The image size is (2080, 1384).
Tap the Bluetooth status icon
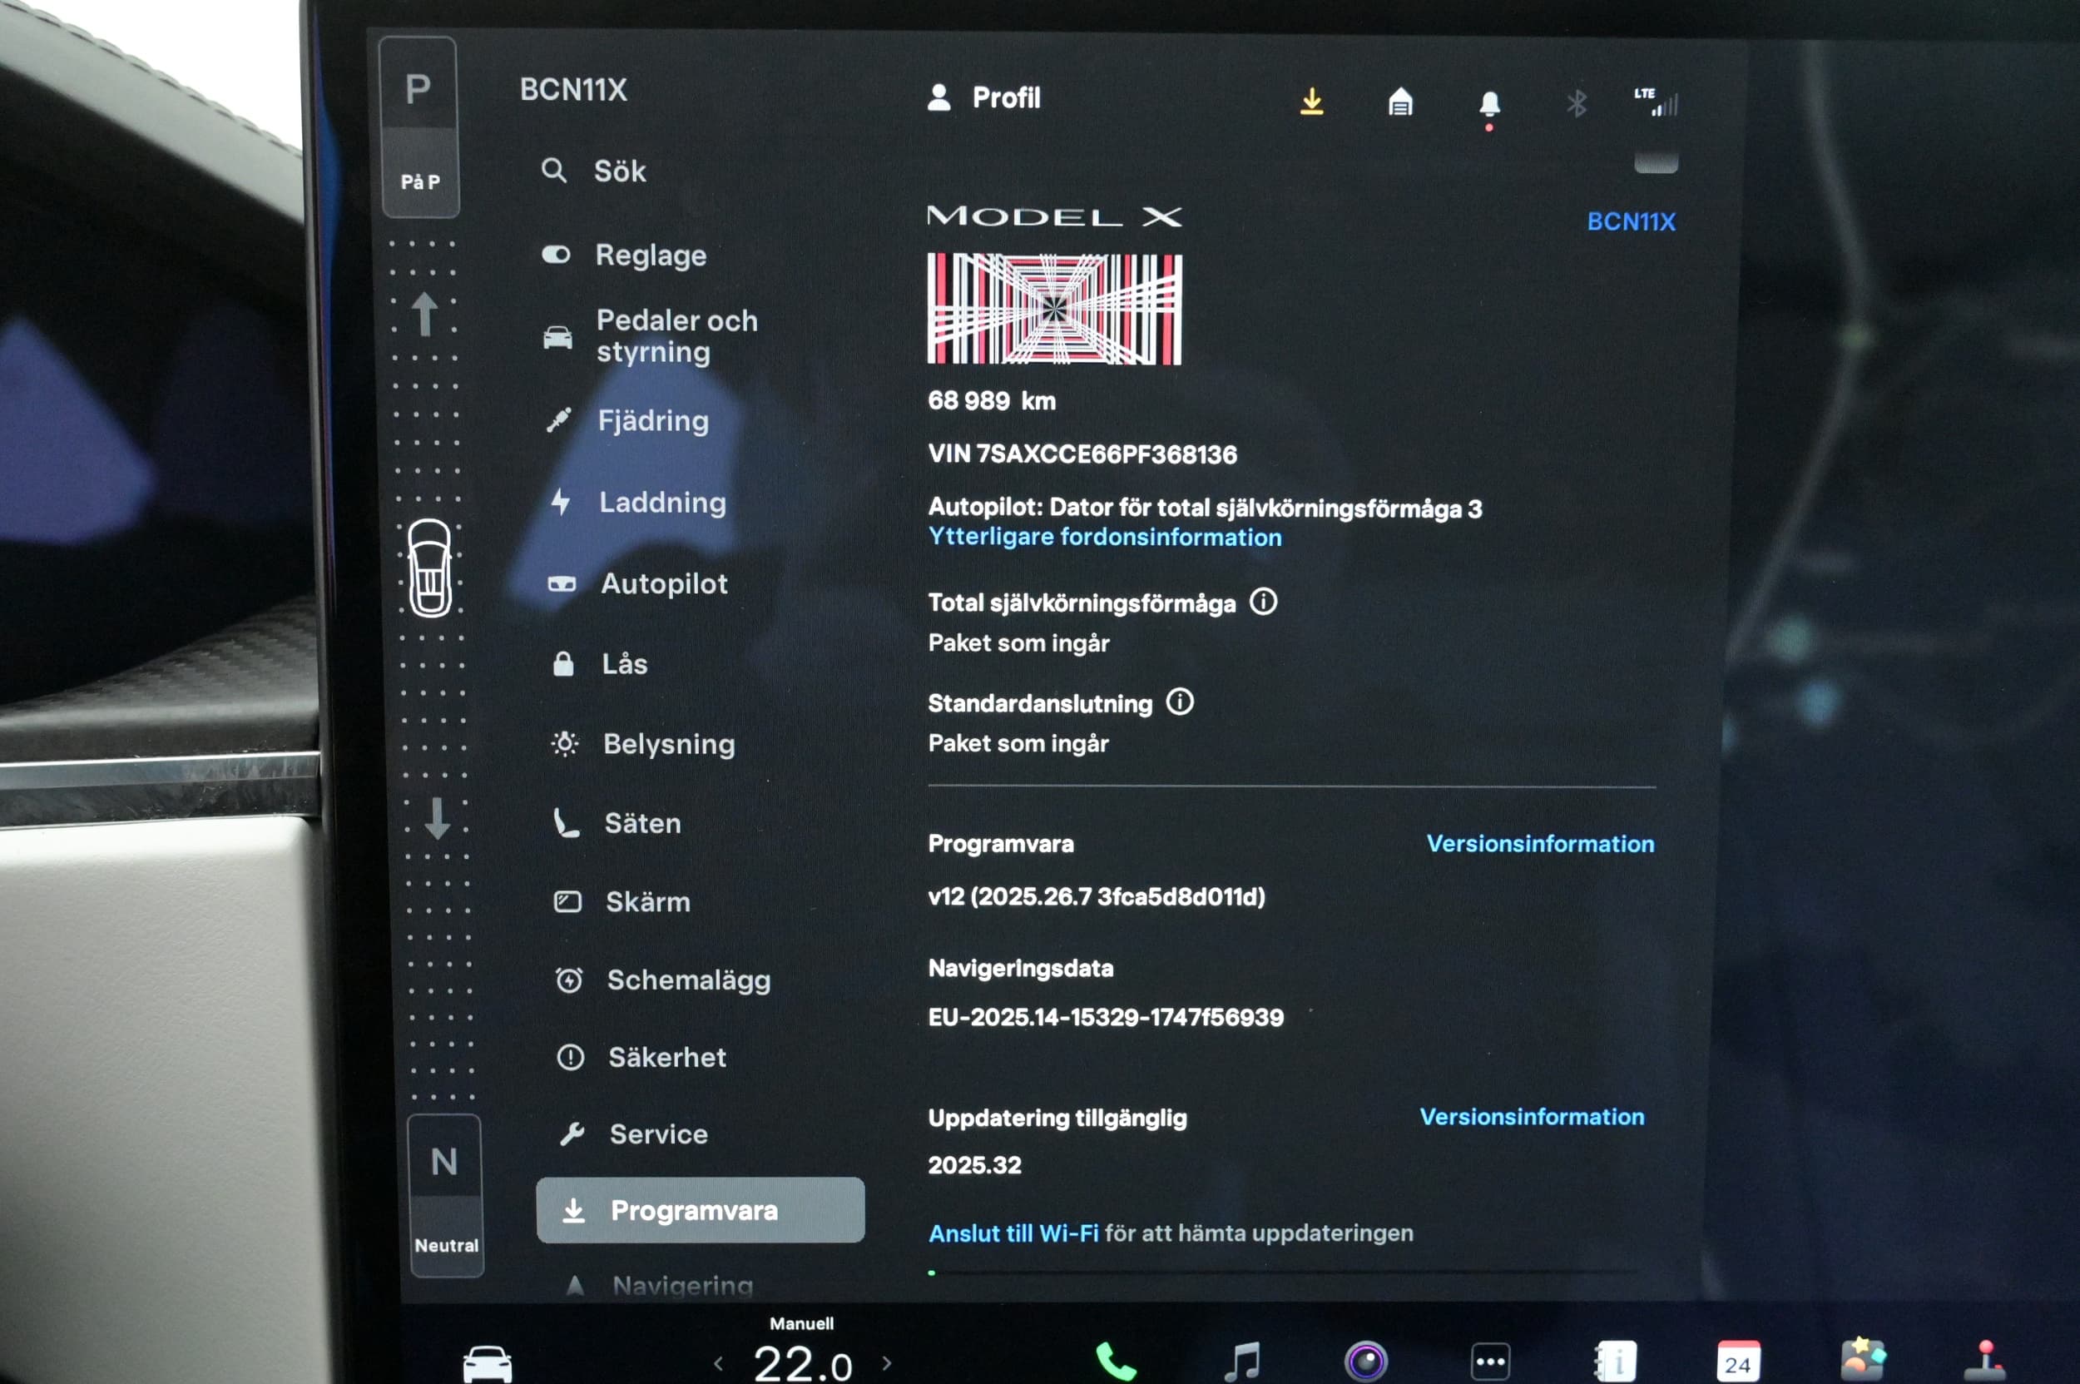[x=1576, y=103]
